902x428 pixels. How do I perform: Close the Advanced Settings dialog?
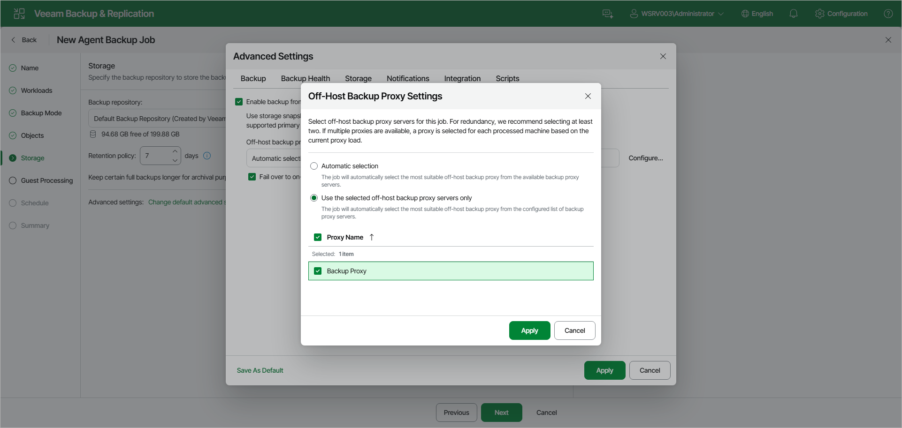click(663, 56)
